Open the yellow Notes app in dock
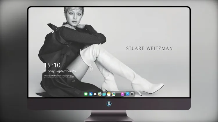Screen dimensions: 218x122 pos(109,94)
